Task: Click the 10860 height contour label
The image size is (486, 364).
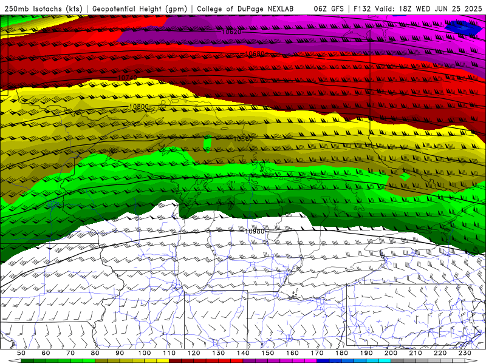Action: pos(243,139)
